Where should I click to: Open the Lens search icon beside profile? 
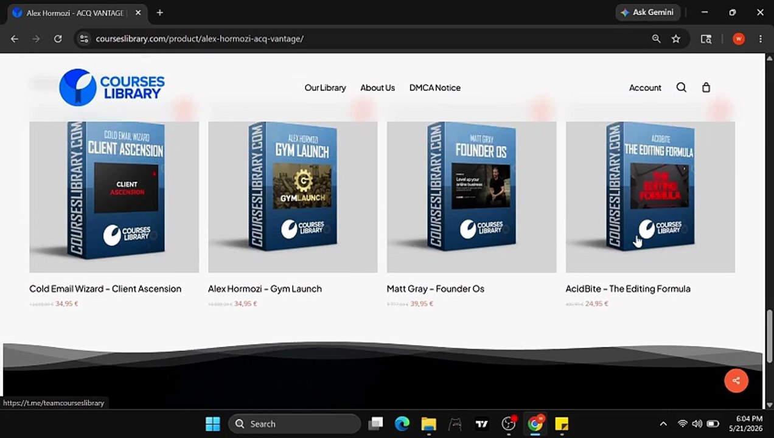click(x=706, y=38)
